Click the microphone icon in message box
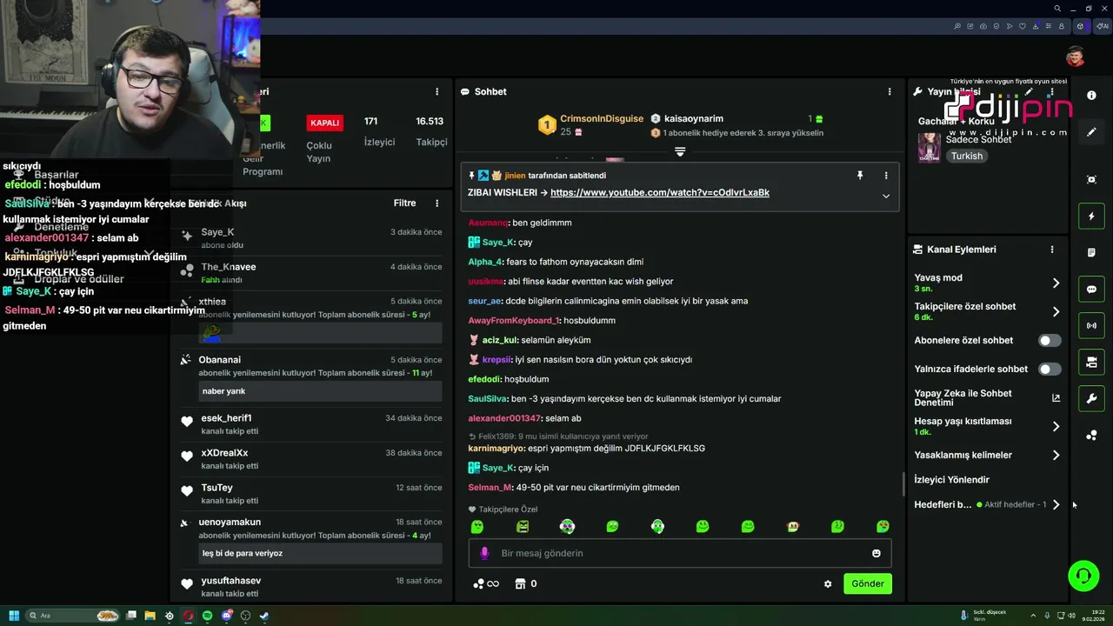This screenshot has width=1113, height=626. coord(484,553)
